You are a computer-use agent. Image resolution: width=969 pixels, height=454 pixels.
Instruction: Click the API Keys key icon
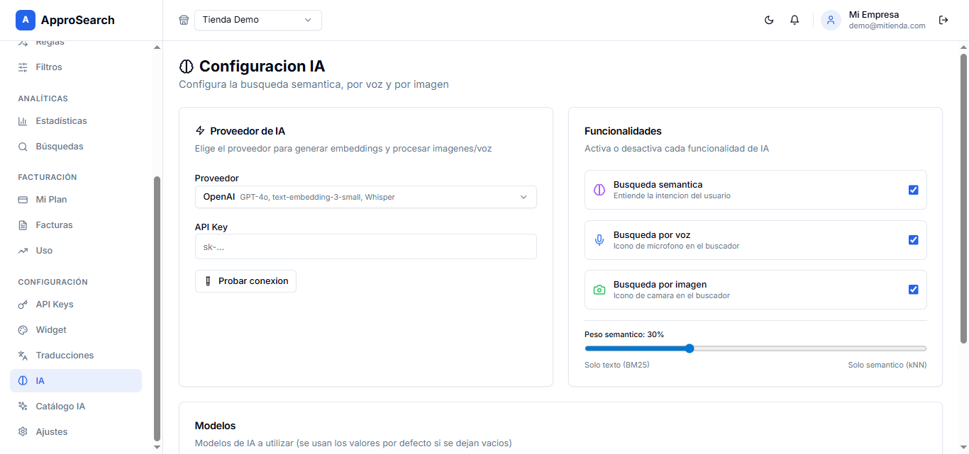click(x=23, y=305)
